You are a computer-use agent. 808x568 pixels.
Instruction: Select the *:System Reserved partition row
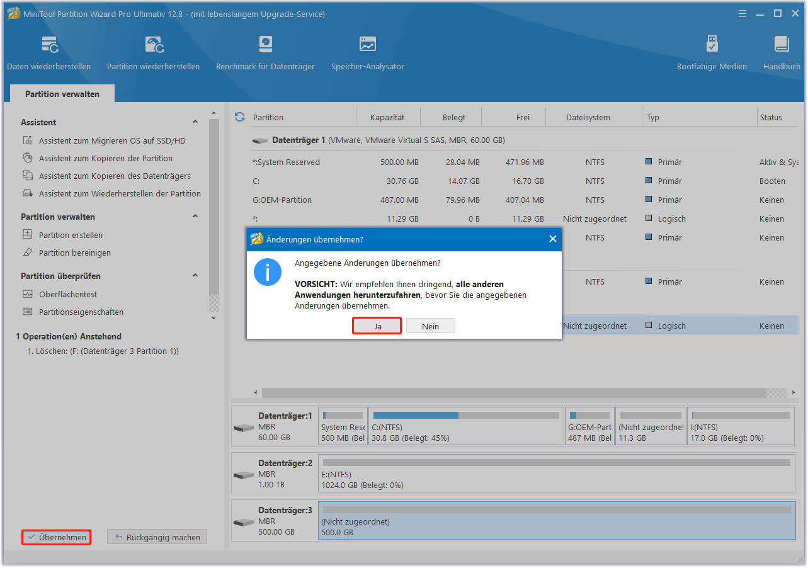(524, 162)
